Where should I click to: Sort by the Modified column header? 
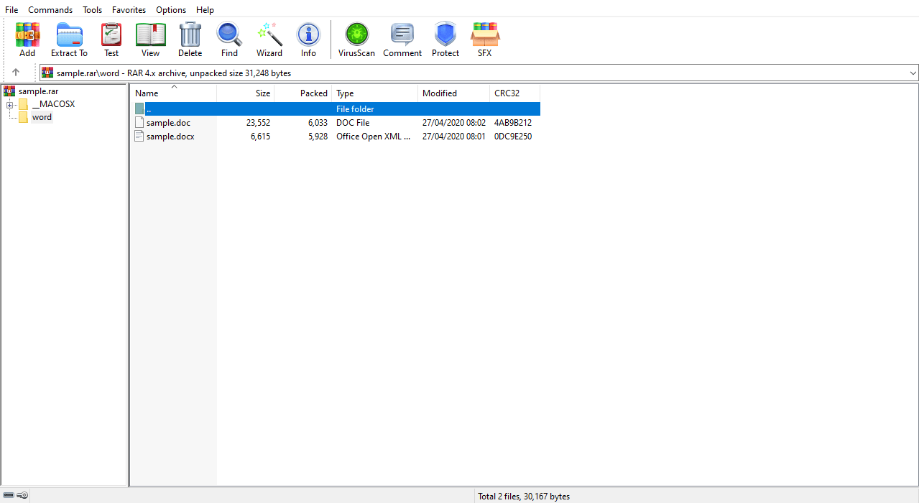[x=453, y=93]
